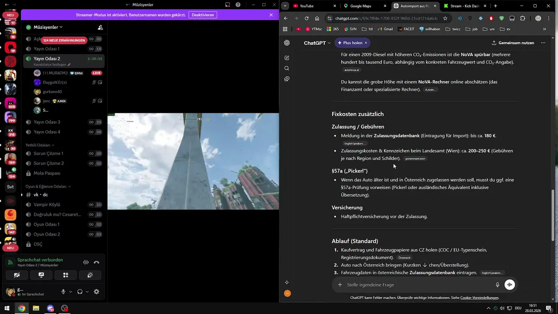This screenshot has width=558, height=314.
Task: Open noise suppression waveform icon in Discord
Action: point(86,263)
